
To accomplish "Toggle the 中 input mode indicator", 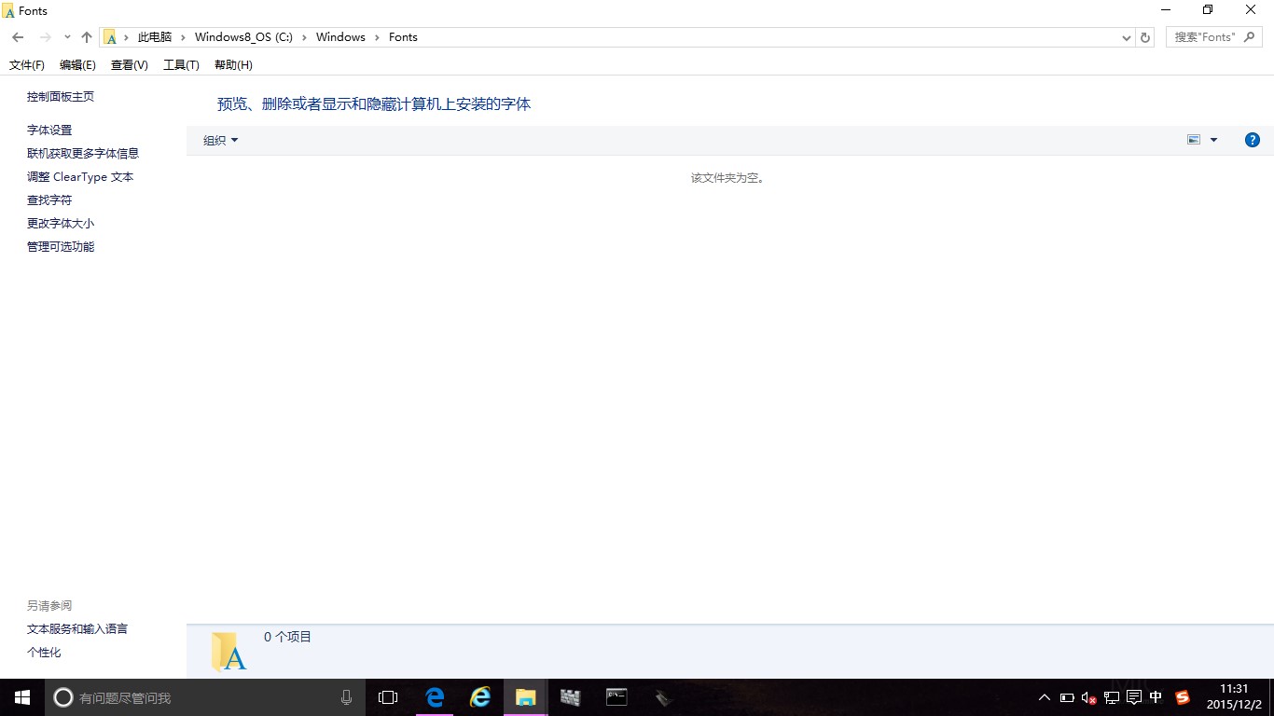I will tap(1156, 697).
